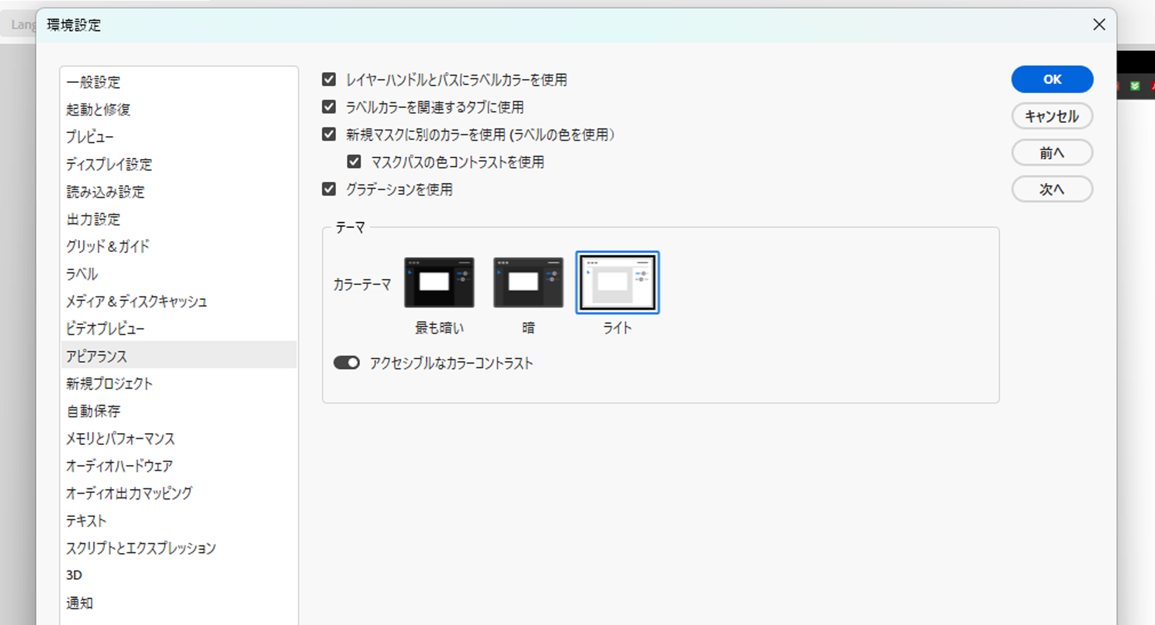The width and height of the screenshot is (1155, 625).
Task: Click the キャンセル button
Action: coord(1052,116)
